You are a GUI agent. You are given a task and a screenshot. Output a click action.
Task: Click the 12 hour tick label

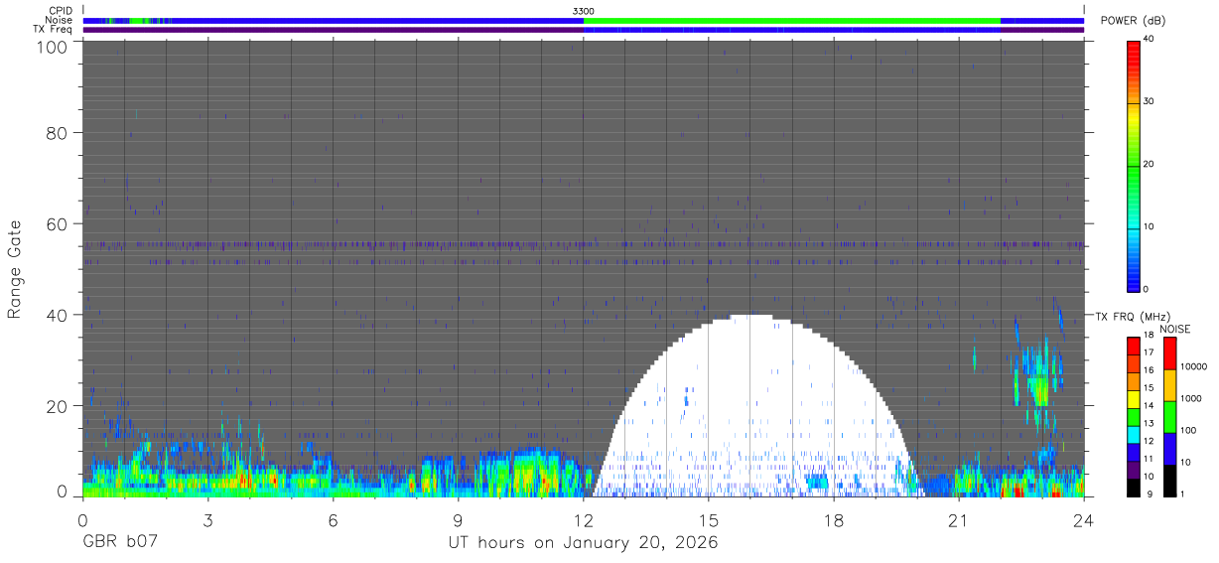click(x=583, y=520)
